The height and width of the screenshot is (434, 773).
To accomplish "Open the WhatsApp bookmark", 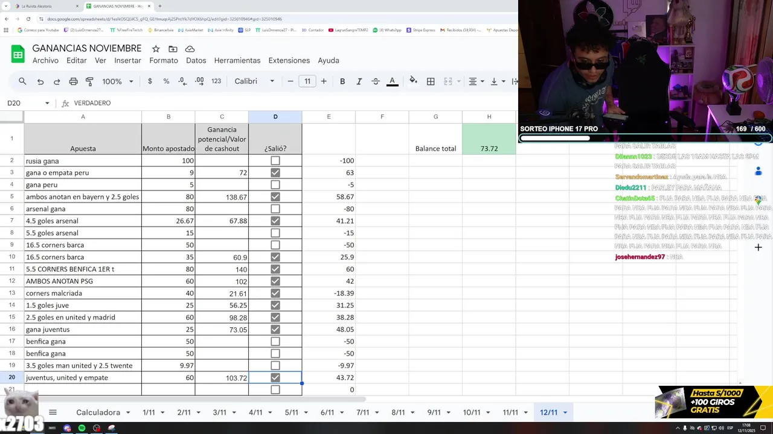I will click(x=387, y=30).
